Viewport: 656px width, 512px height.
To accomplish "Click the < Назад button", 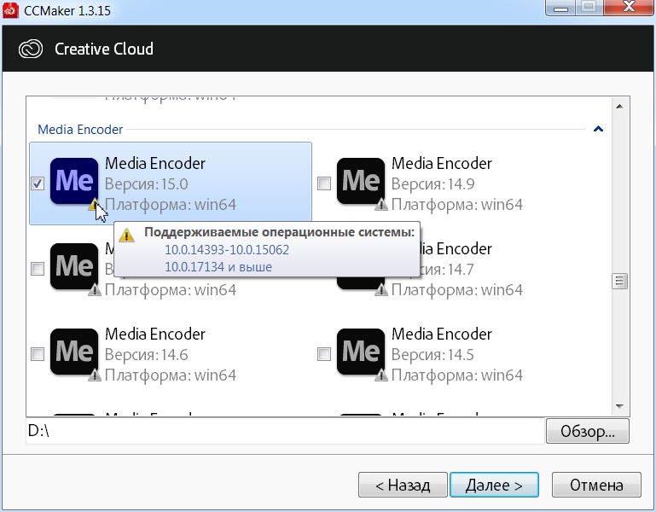I will click(x=403, y=485).
